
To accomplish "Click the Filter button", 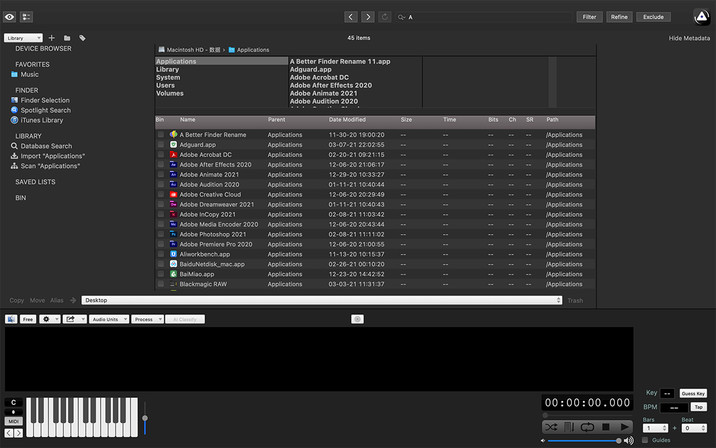I will point(590,17).
